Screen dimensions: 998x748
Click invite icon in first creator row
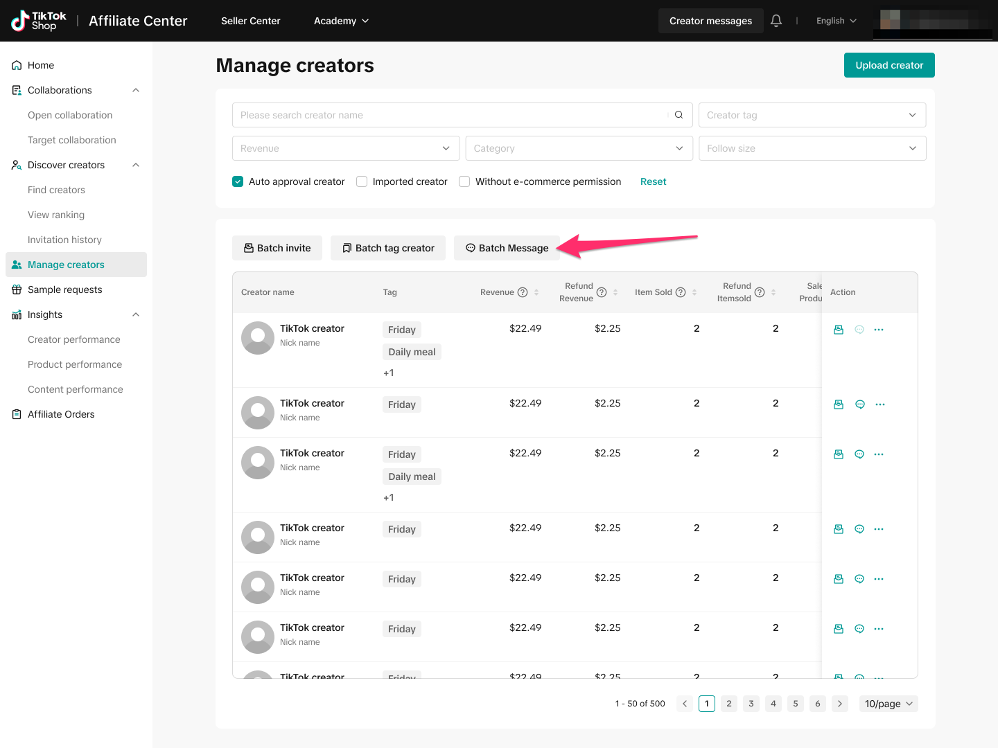(x=839, y=330)
